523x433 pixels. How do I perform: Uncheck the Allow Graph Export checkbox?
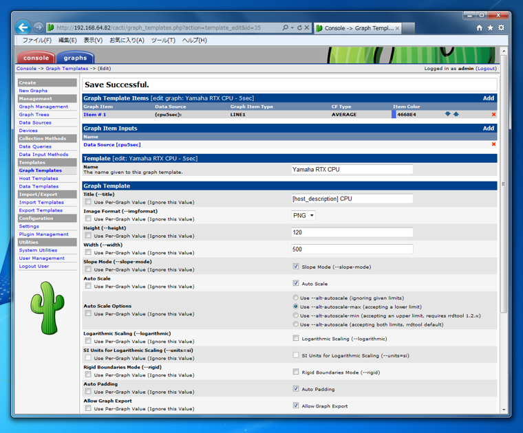296,406
